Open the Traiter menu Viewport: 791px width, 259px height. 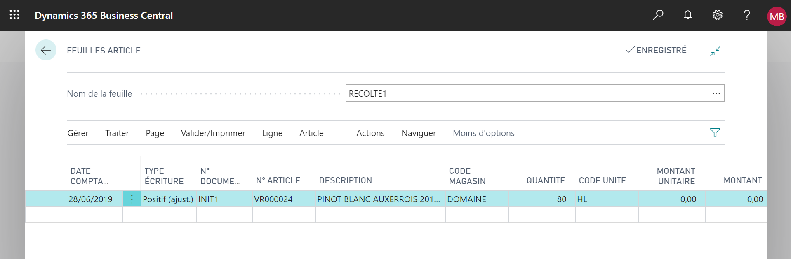pyautogui.click(x=117, y=133)
